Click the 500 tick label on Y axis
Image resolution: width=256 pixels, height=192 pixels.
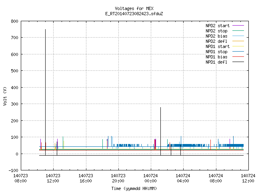(x=14, y=71)
